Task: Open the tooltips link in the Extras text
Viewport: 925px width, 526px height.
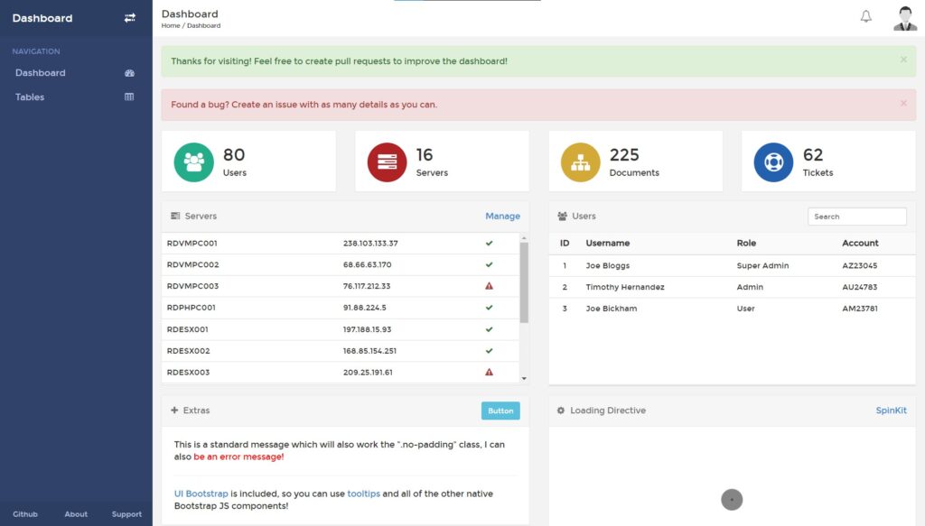Action: point(364,494)
